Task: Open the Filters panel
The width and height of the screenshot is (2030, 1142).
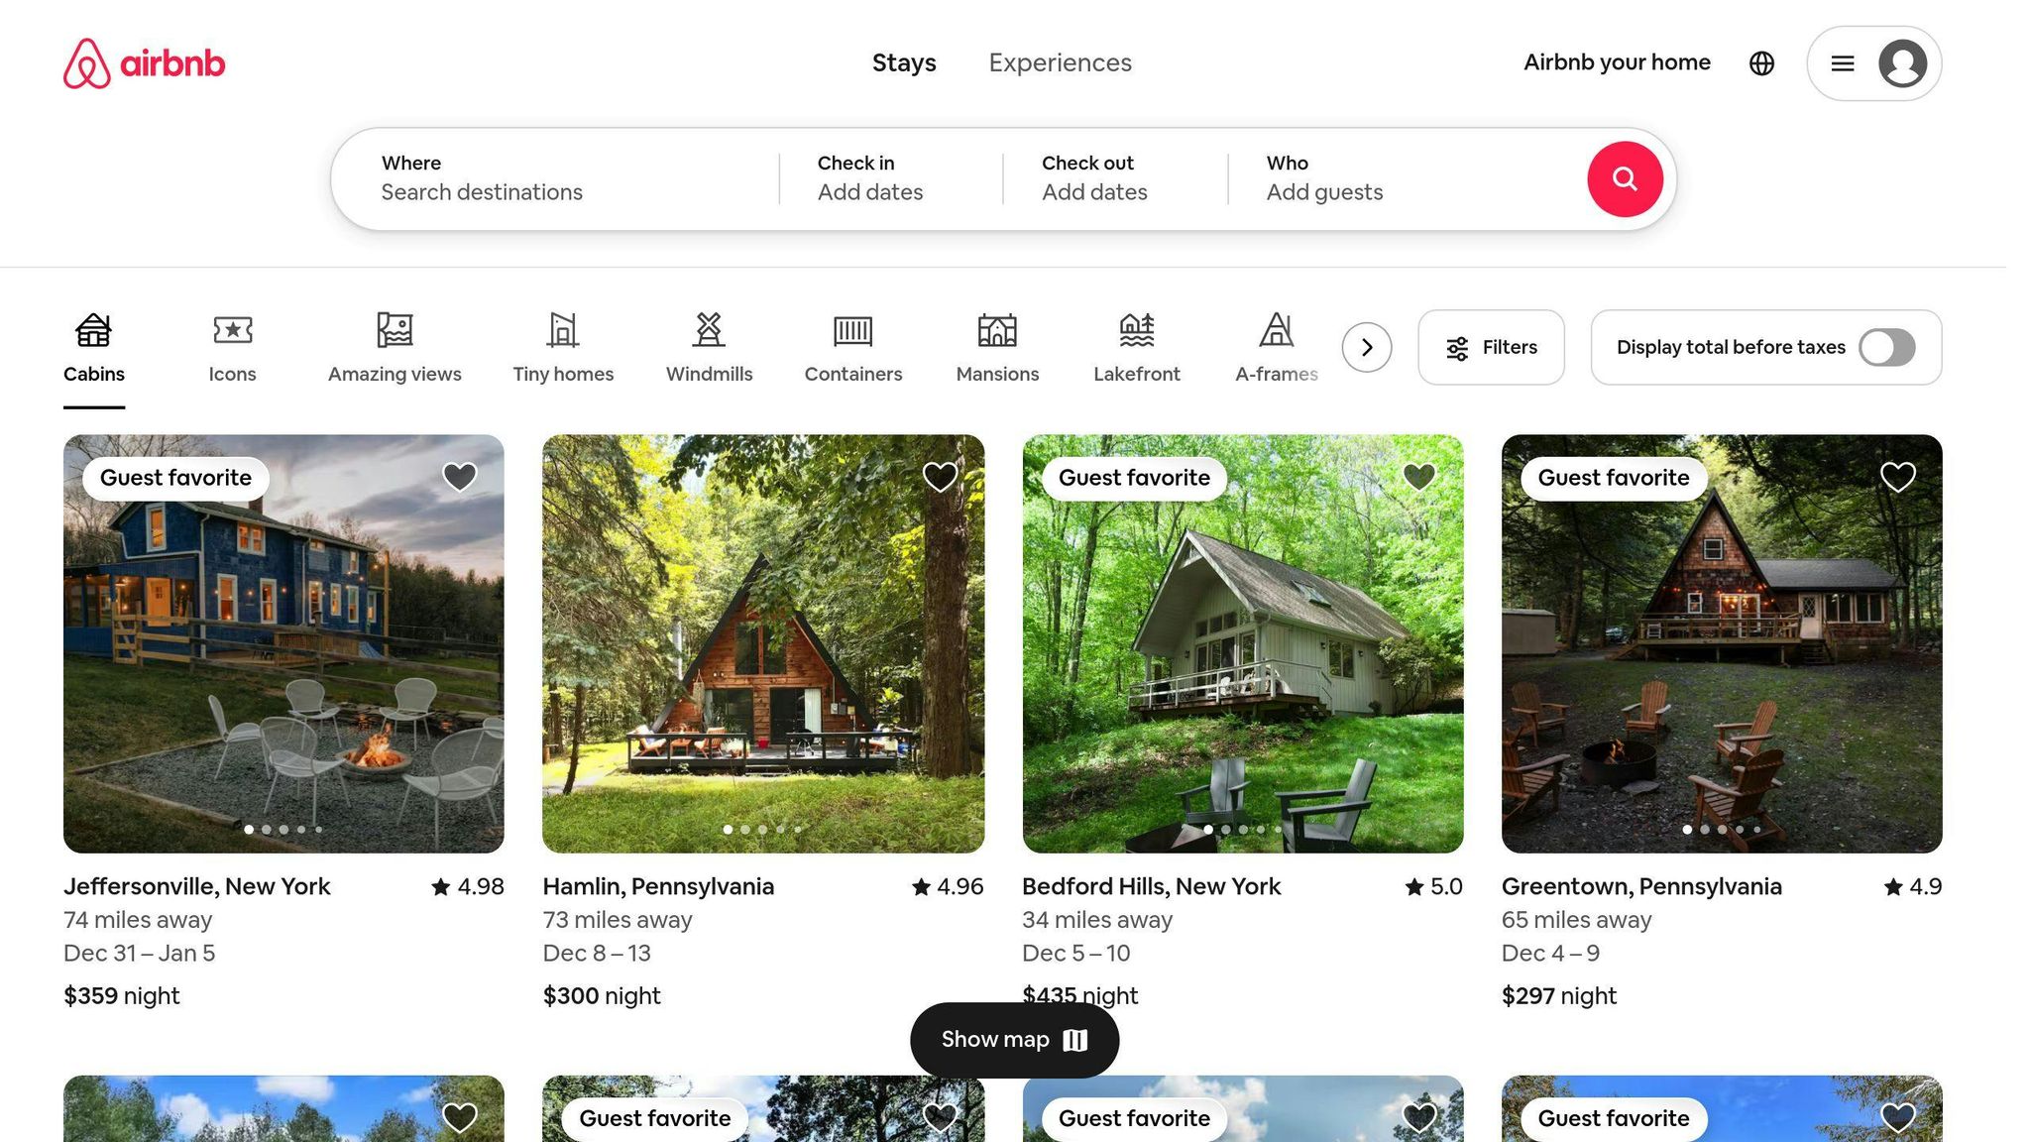Action: 1491,348
